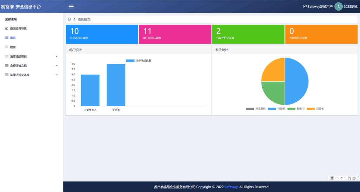
Task: Click the hamburger menu icon in header
Action: tap(71, 6)
